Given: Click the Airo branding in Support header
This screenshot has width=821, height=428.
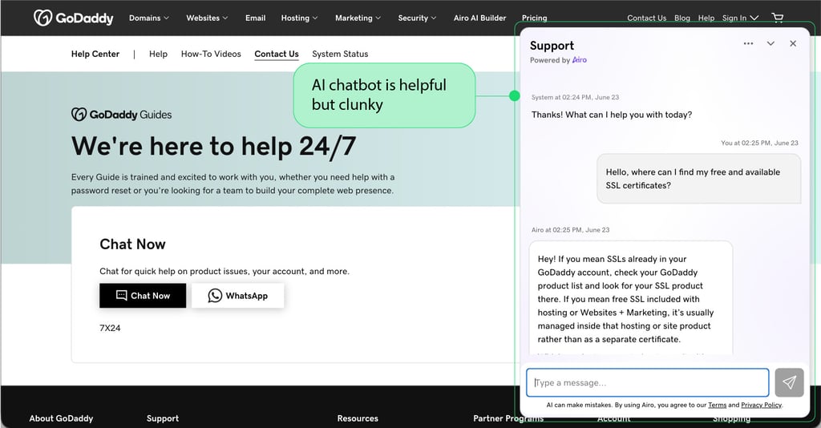Looking at the screenshot, I should [x=579, y=59].
